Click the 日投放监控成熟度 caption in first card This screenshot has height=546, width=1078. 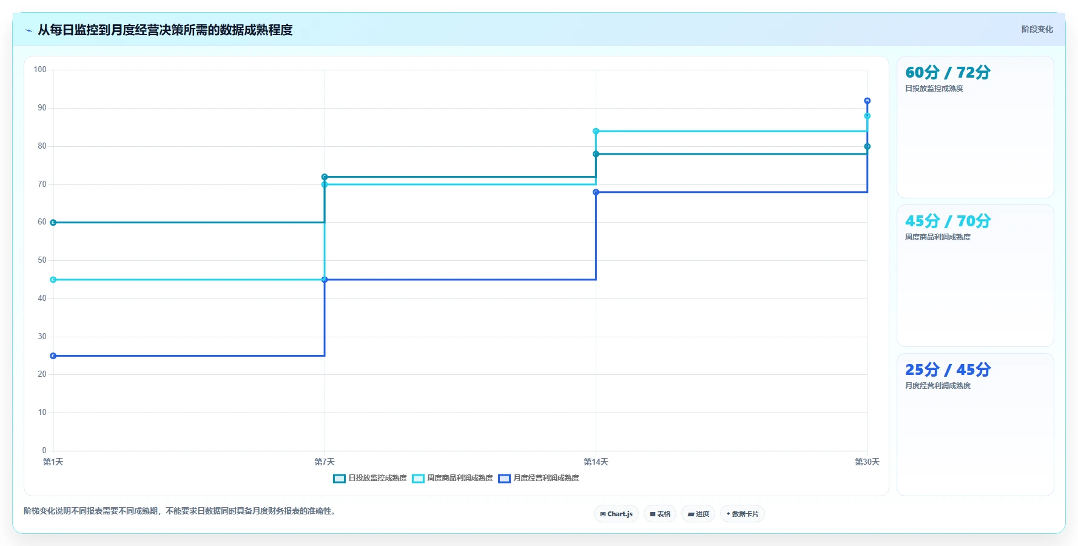934,89
